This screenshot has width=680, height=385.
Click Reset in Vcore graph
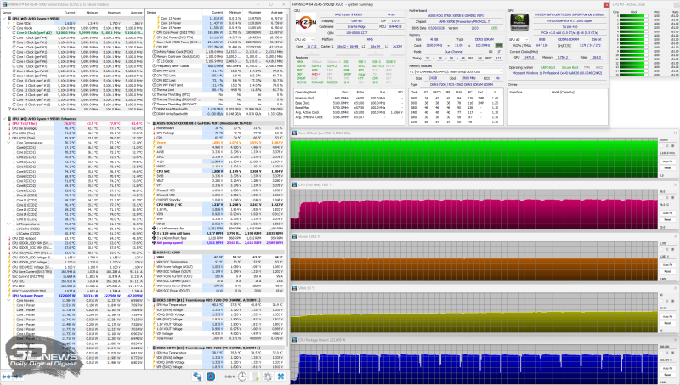coord(667,271)
